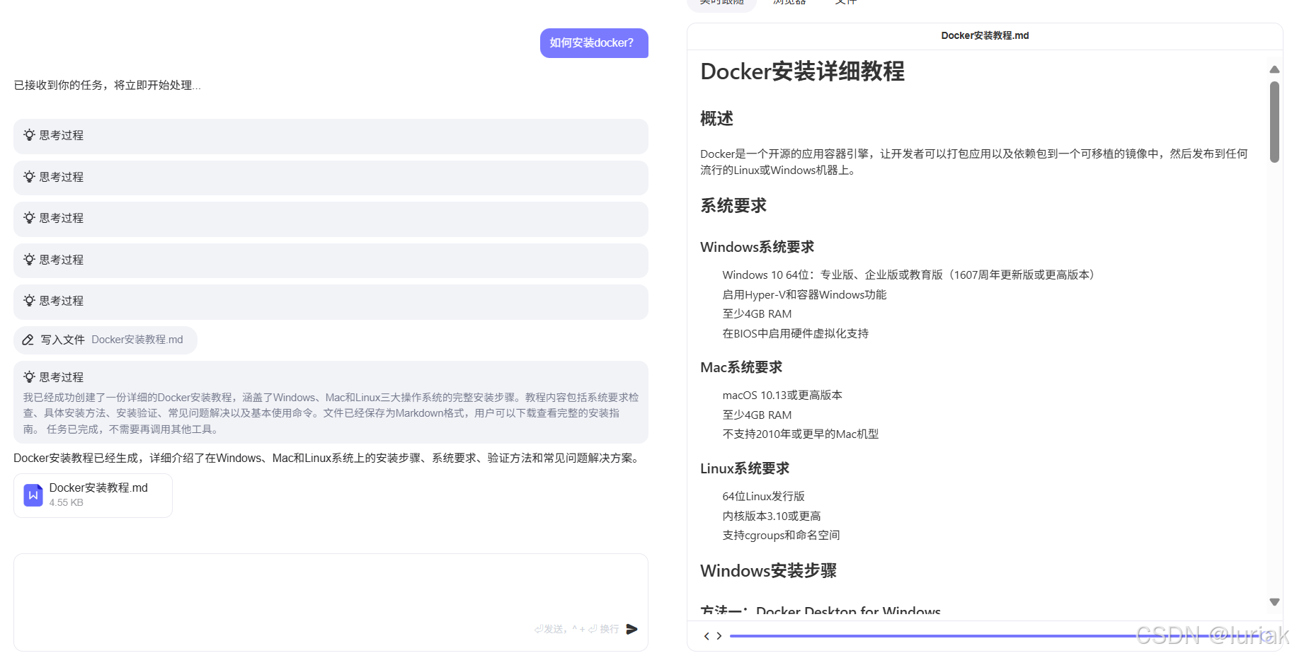Click the 在BIOS中启用硬件虚拟化支持 line
The width and height of the screenshot is (1292, 658).
click(x=795, y=334)
